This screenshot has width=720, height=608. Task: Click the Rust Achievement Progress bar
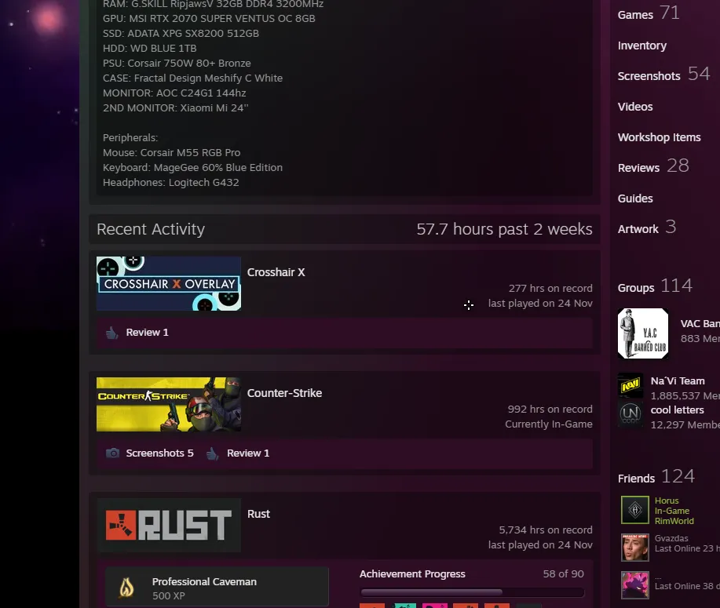coord(472,592)
